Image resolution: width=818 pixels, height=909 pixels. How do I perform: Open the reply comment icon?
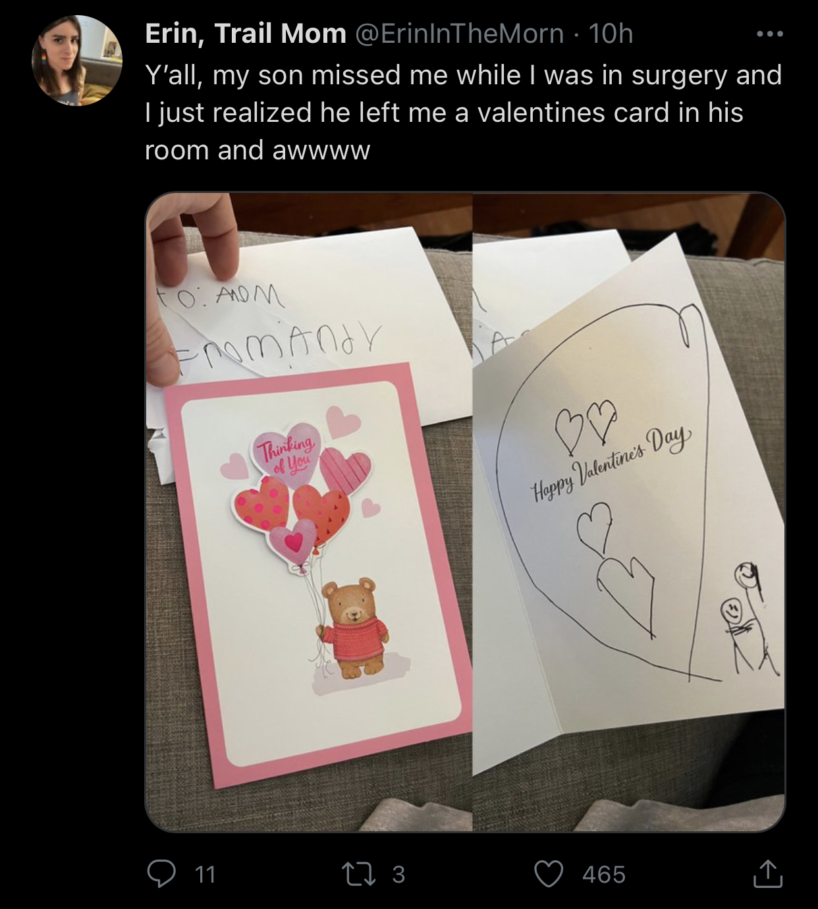click(161, 874)
